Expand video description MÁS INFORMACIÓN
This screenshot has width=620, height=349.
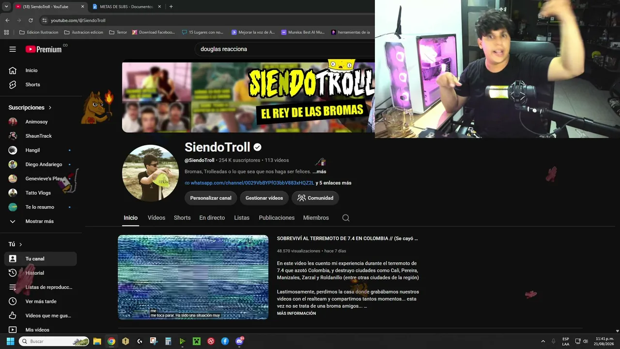[x=296, y=314]
